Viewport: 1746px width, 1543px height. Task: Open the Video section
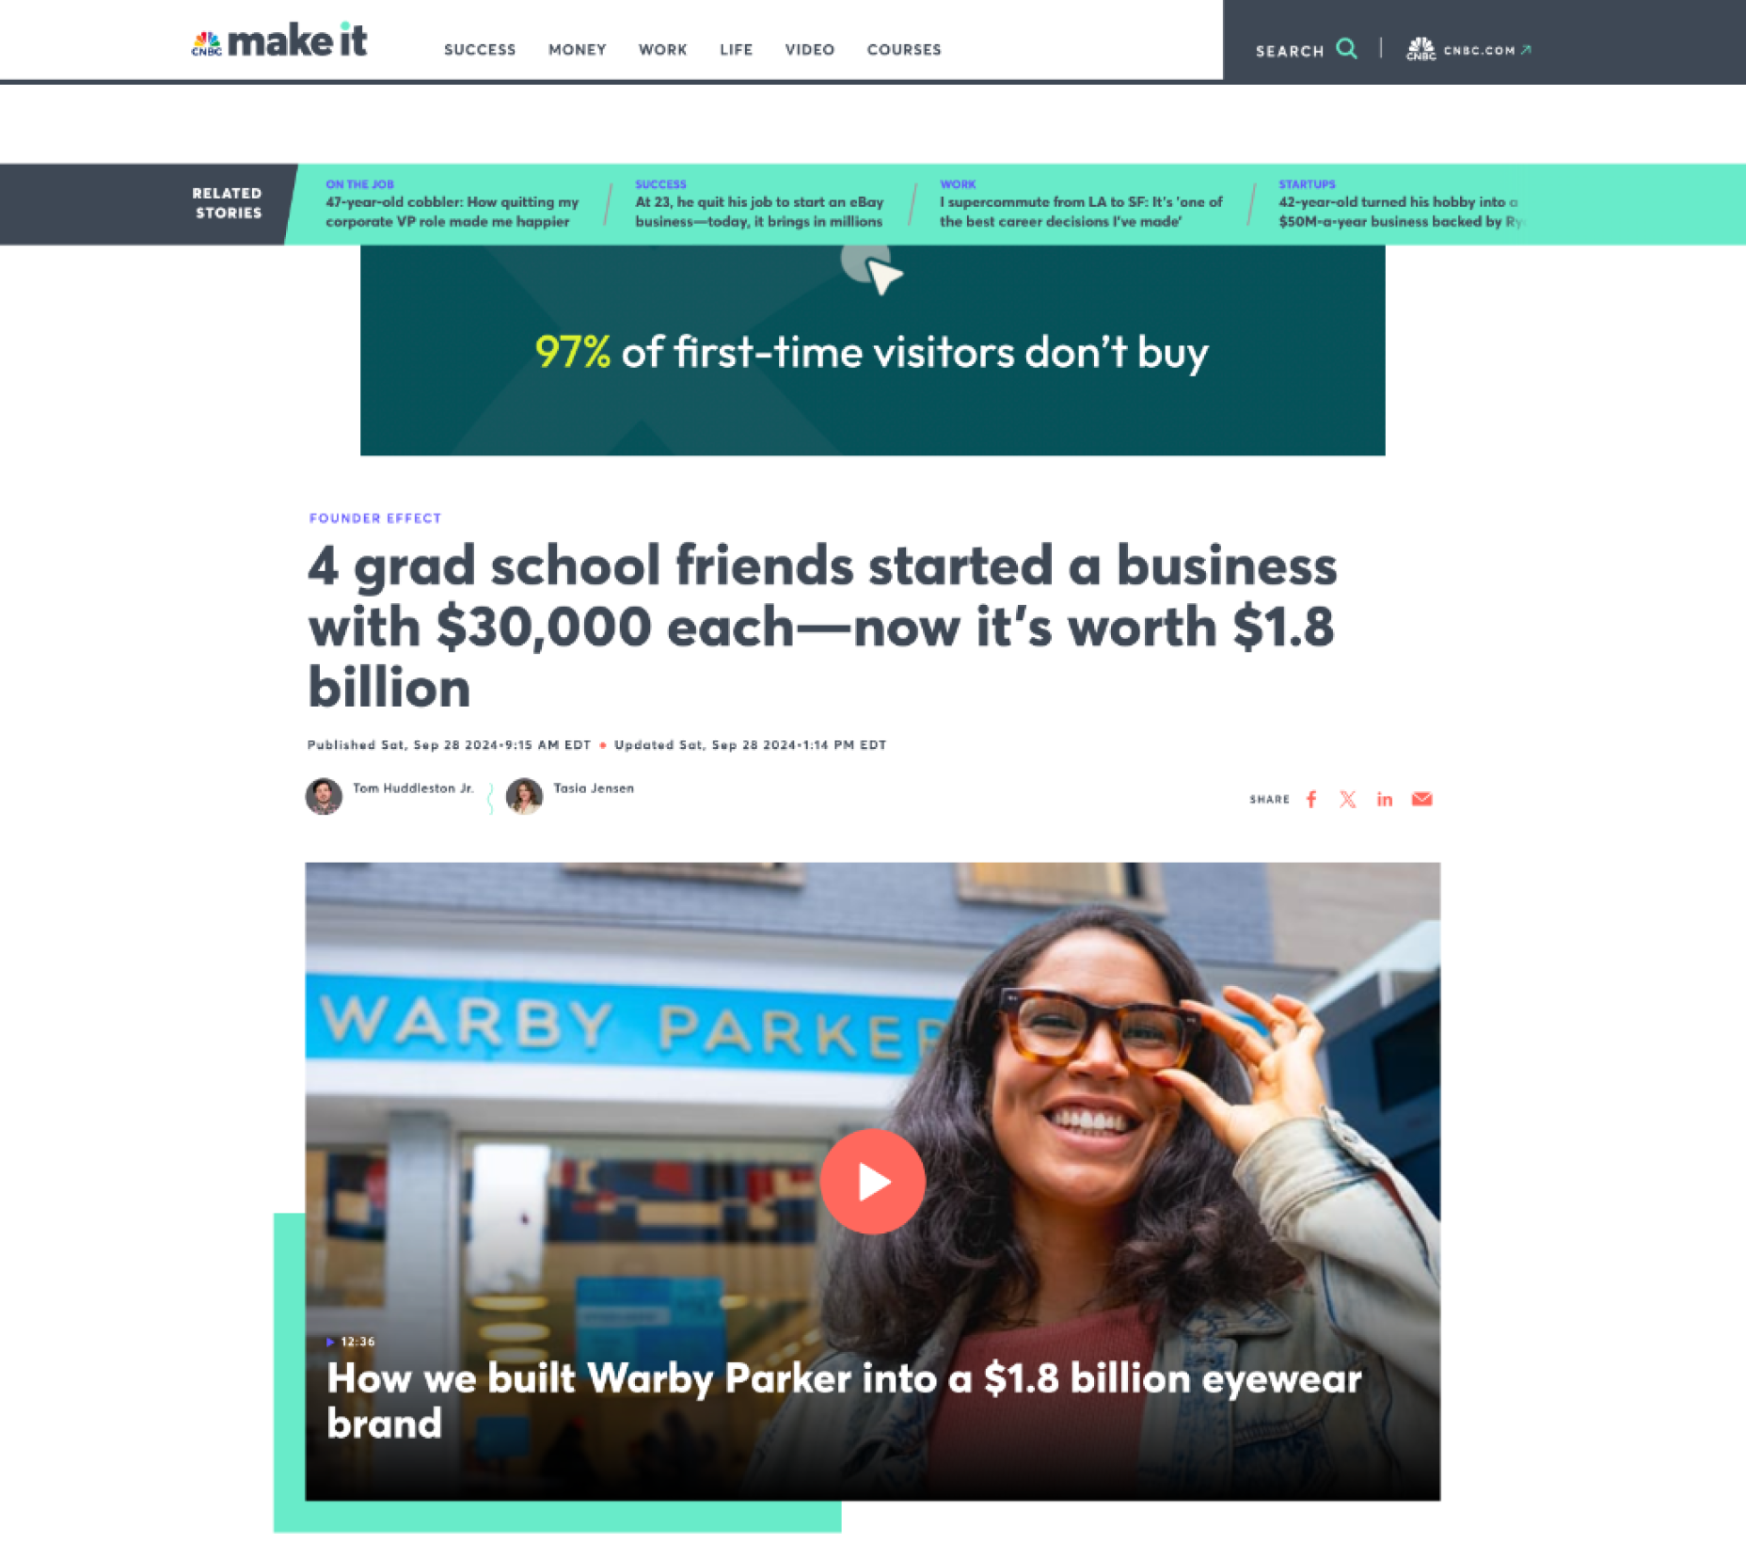(809, 49)
